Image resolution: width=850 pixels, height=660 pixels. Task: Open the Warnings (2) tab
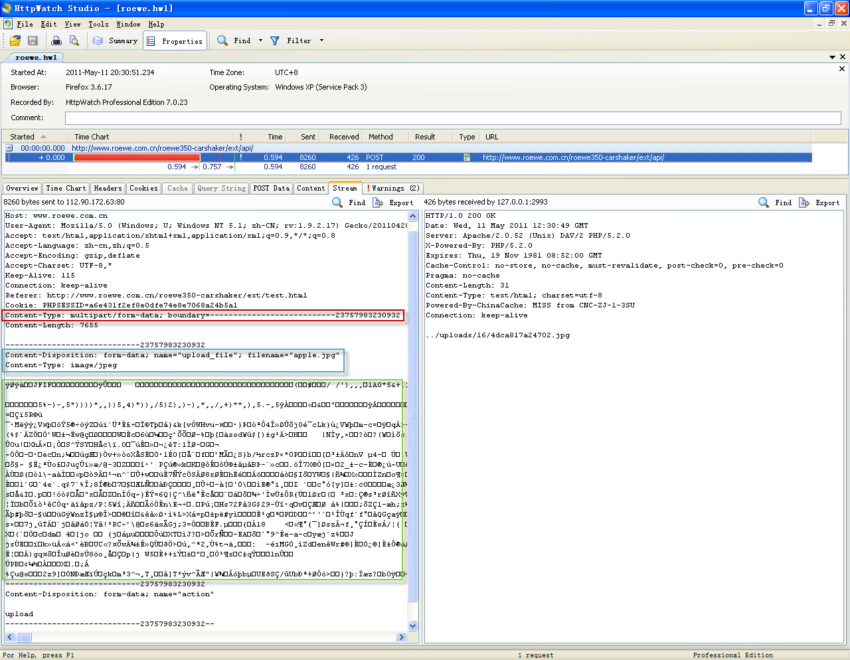tap(393, 189)
